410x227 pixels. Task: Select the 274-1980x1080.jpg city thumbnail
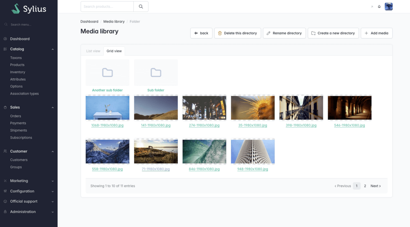click(x=204, y=108)
